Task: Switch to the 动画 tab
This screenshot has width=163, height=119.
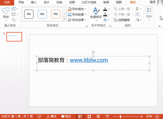Action: click(72, 2)
